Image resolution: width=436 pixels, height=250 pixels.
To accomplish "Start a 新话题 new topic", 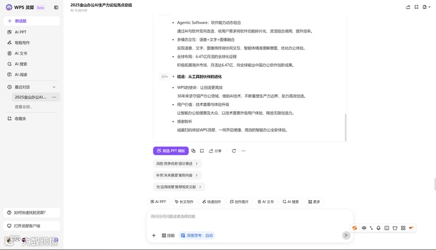I will [x=32, y=21].
